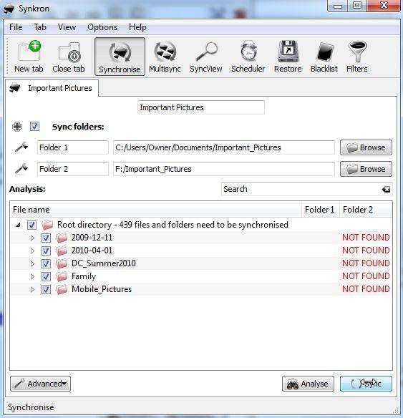Screen dimensions: 403x418
Task: Click the wrench icon beside Folder 2
Action: 21,169
